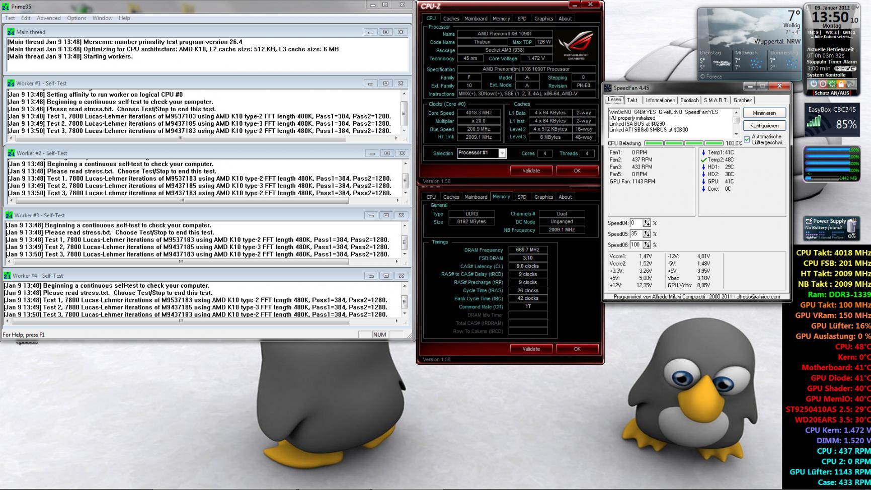This screenshot has height=490, width=871.
Task: Click the Foreca logo in the weather gadget
Action: pyautogui.click(x=711, y=76)
